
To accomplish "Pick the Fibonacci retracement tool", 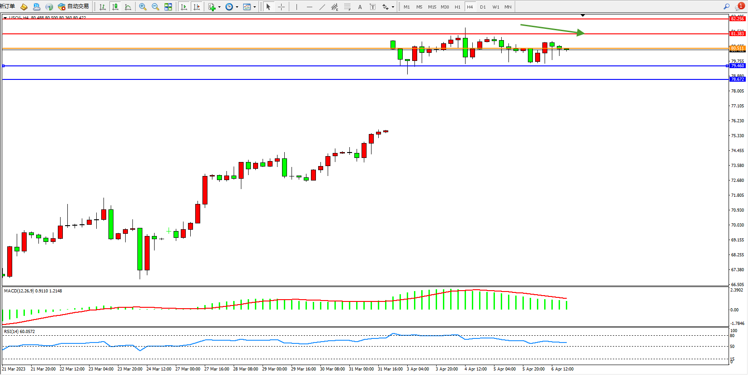I will [x=347, y=7].
